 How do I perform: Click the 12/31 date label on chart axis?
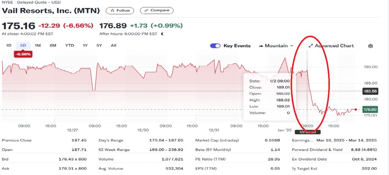(x=214, y=130)
